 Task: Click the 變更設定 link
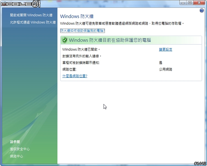point(166,49)
